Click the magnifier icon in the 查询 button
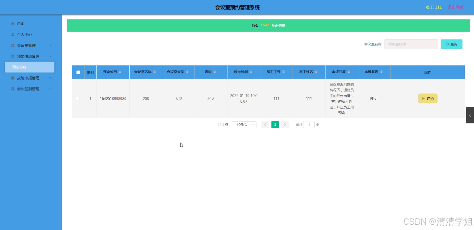474x230 pixels. pyautogui.click(x=447, y=44)
